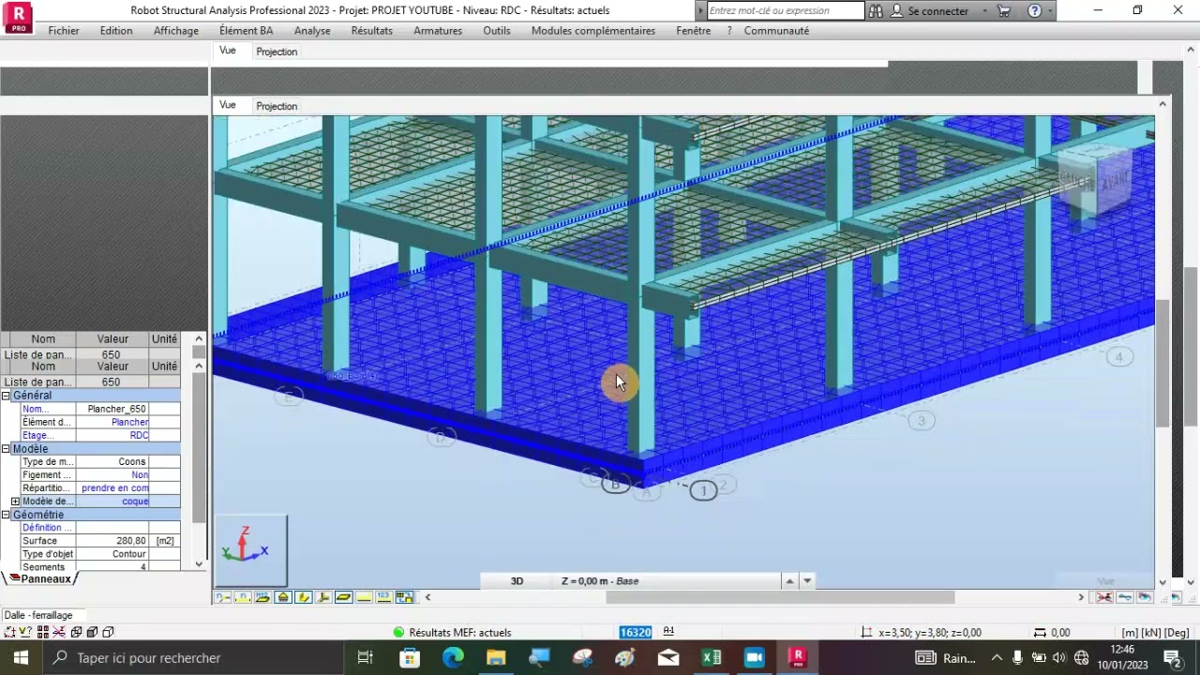Open the Résultats menu
Image resolution: width=1200 pixels, height=675 pixels.
[372, 31]
